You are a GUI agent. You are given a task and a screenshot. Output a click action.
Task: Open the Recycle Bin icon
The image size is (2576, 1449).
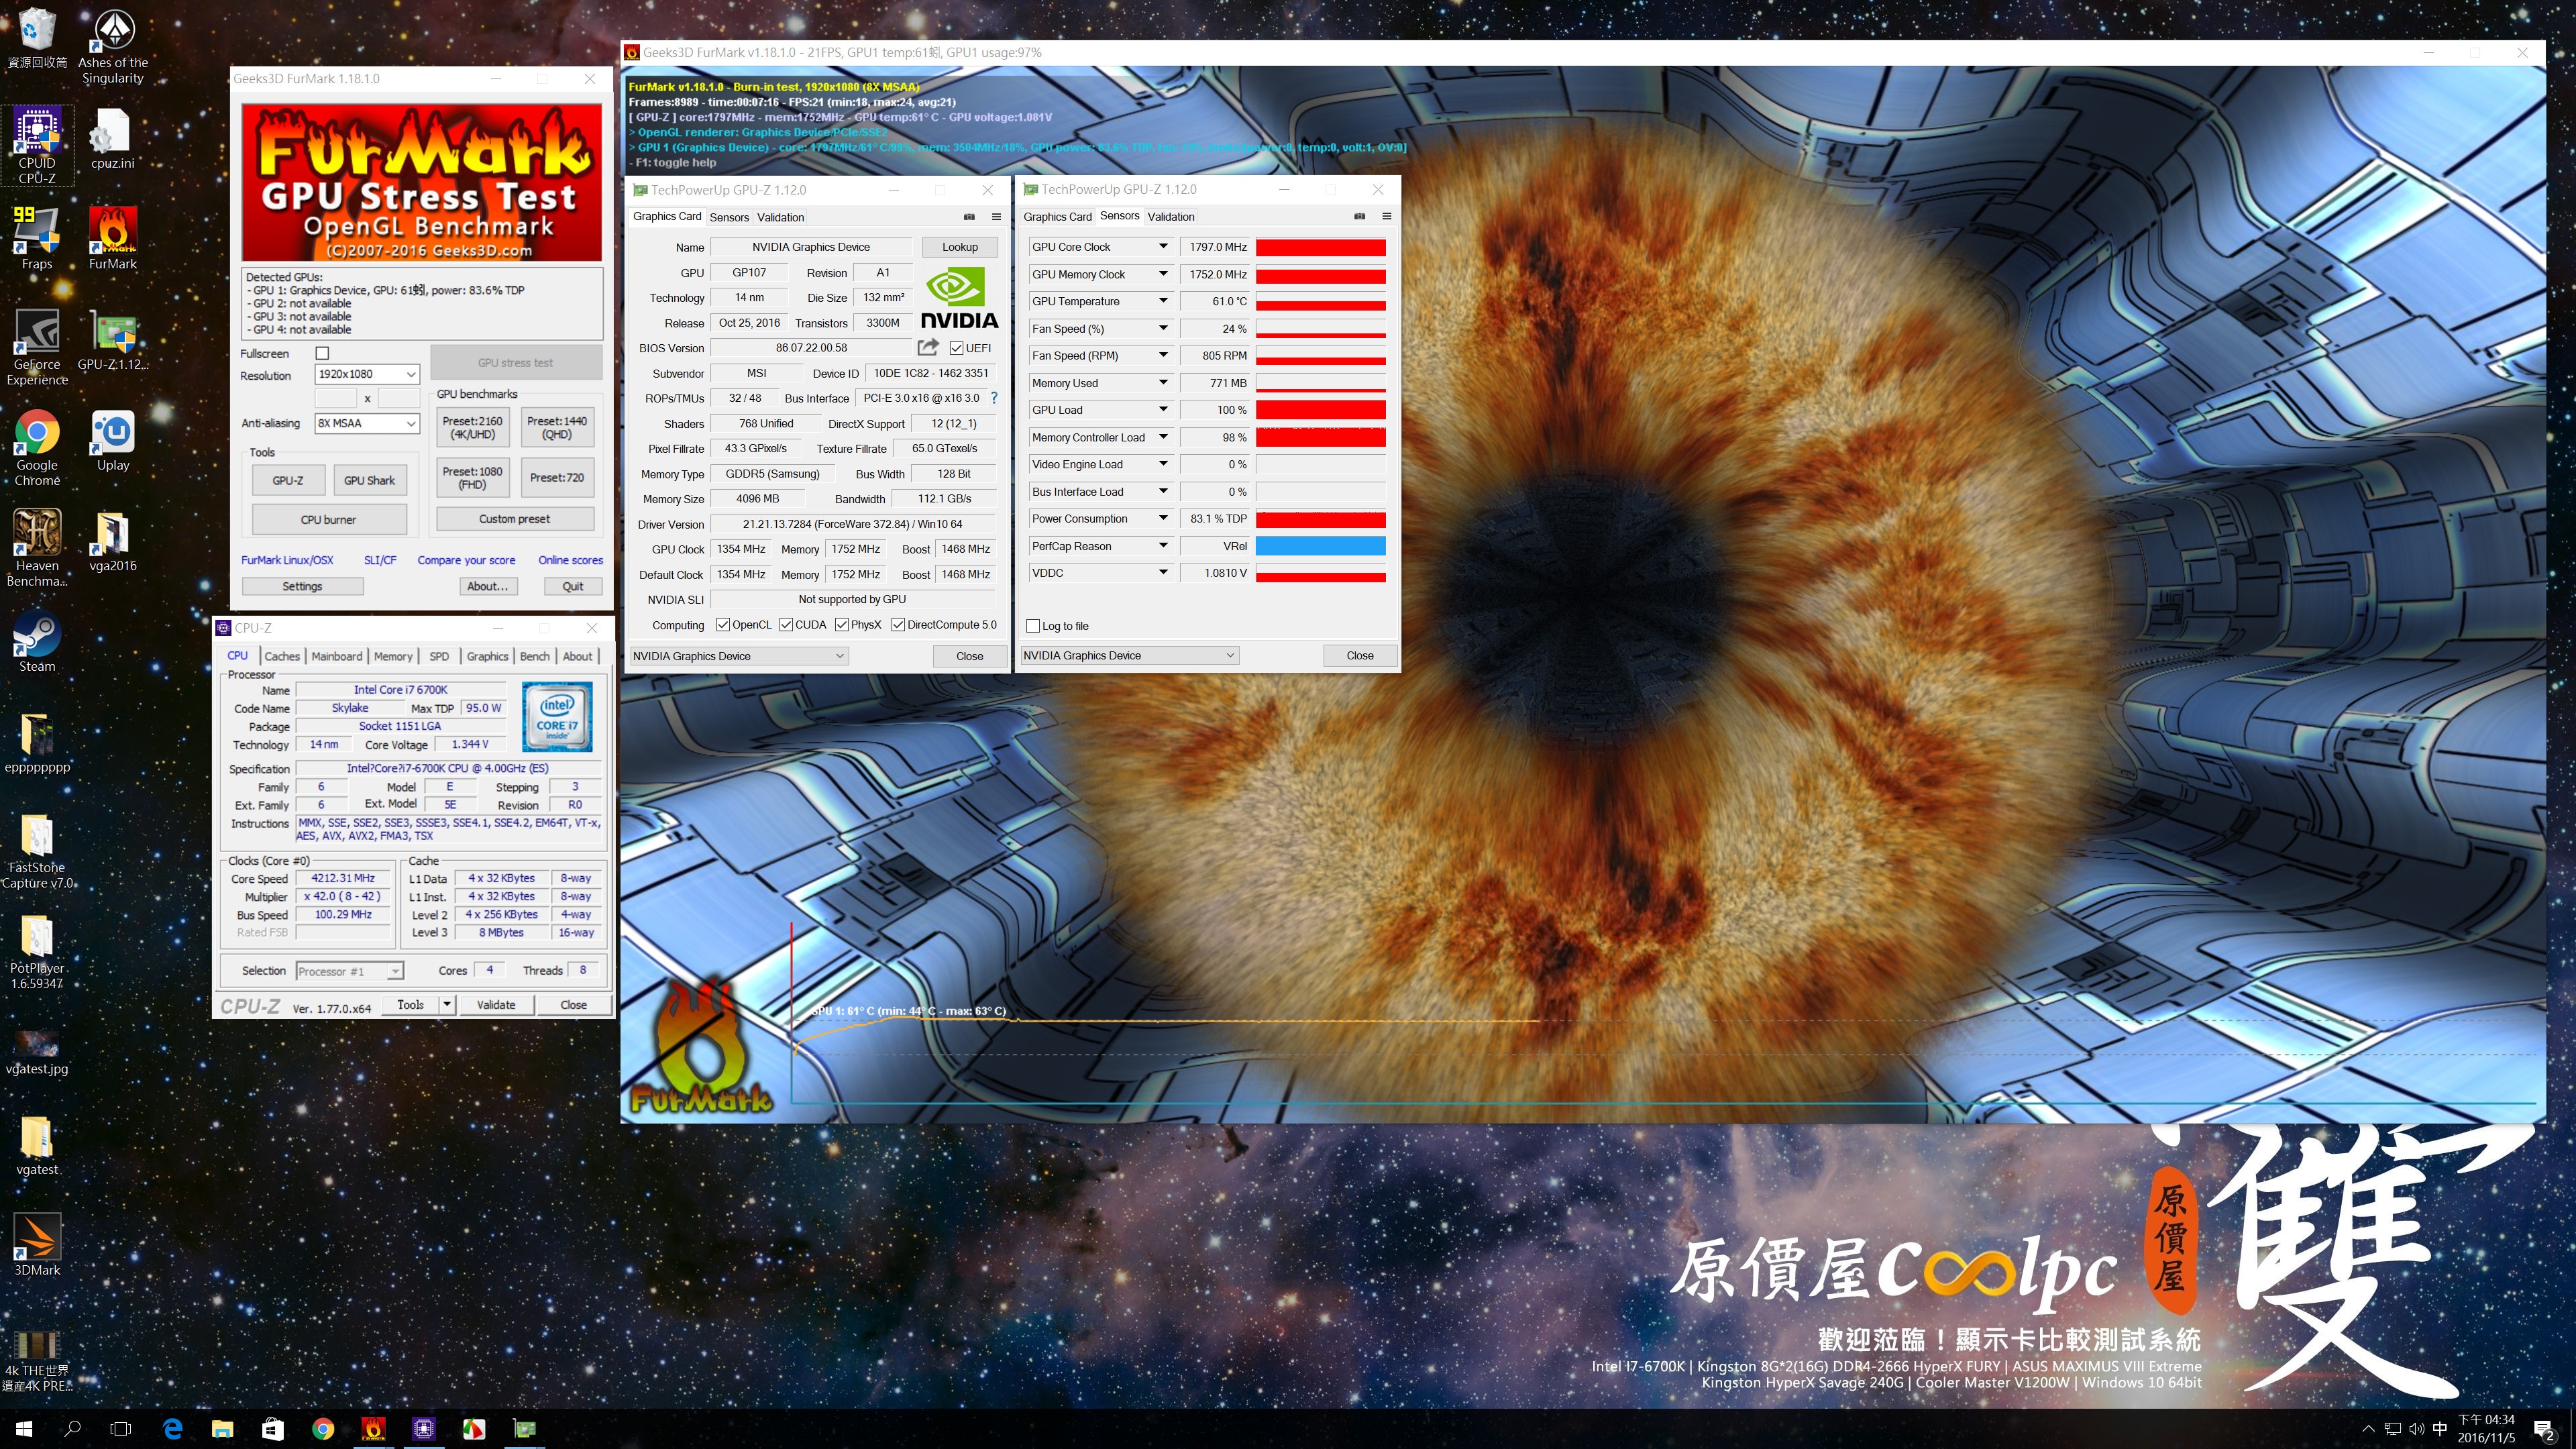37,39
